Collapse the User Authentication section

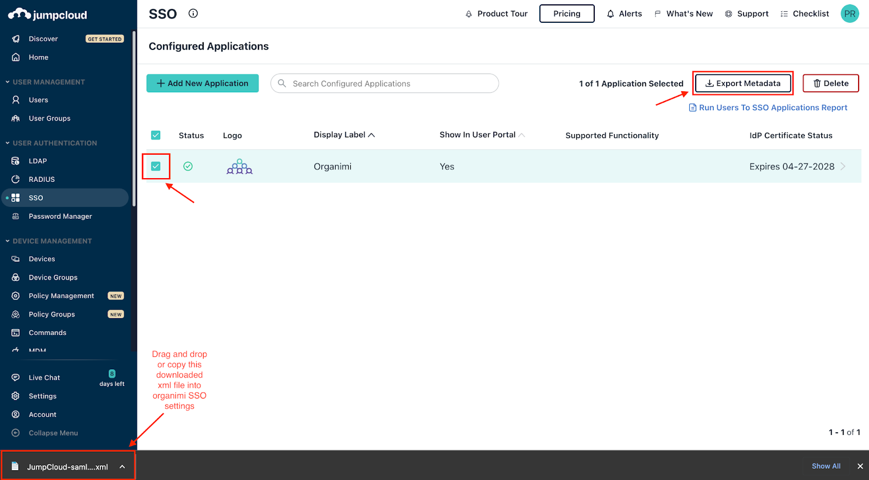[8, 143]
